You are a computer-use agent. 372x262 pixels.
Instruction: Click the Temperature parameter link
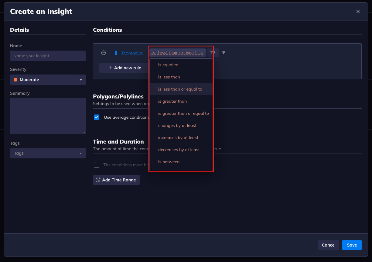[132, 53]
